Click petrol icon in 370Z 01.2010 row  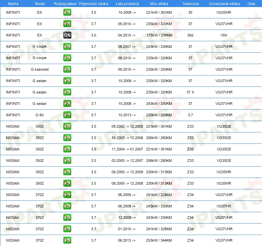click(67, 229)
